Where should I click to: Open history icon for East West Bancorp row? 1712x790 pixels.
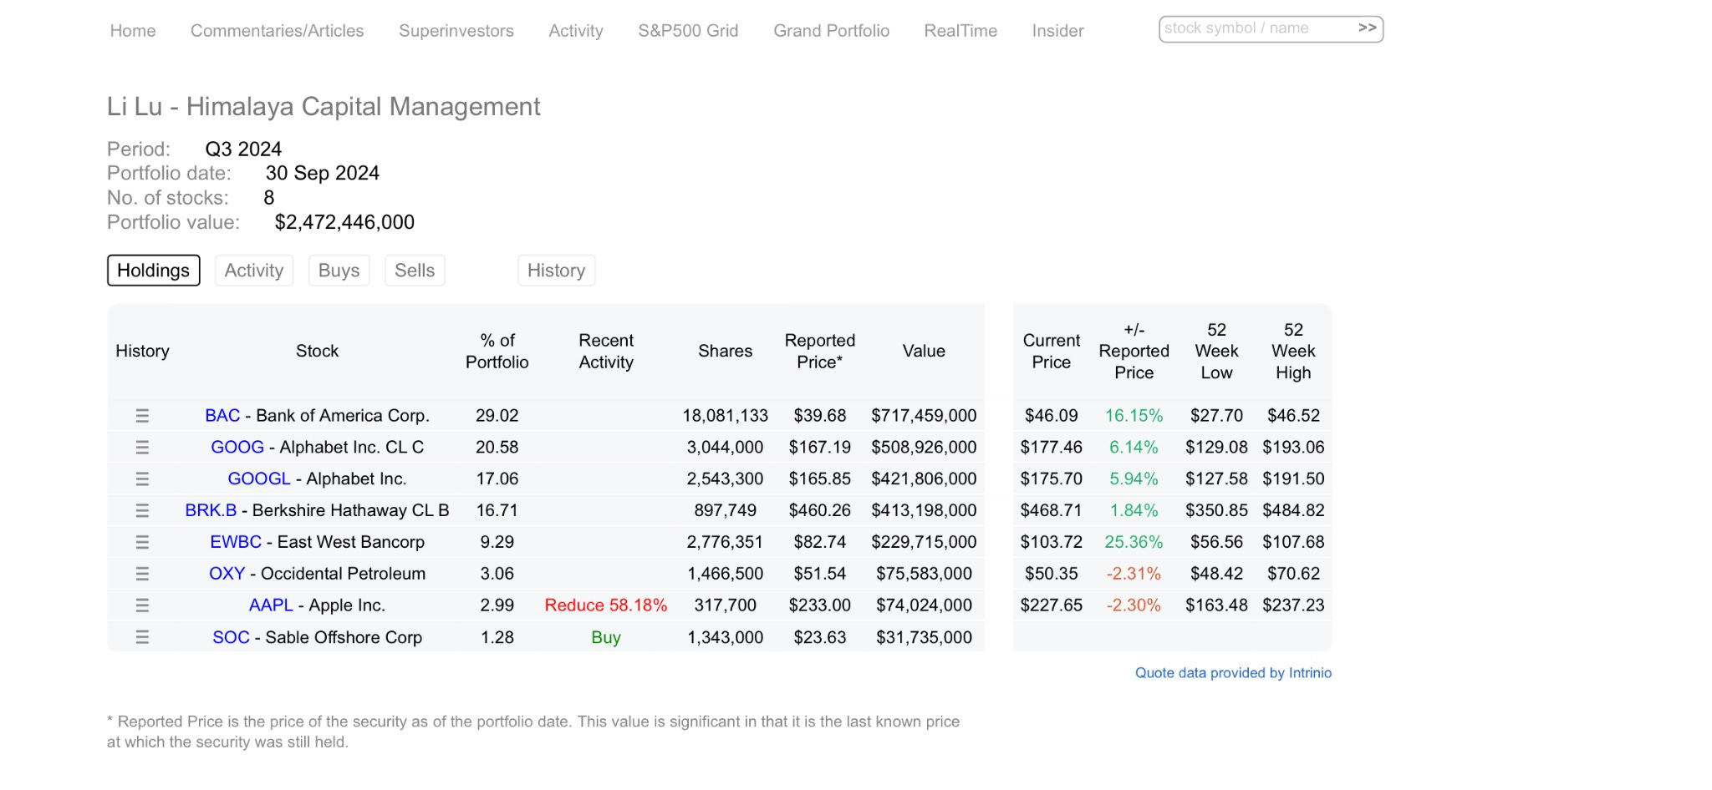142,542
